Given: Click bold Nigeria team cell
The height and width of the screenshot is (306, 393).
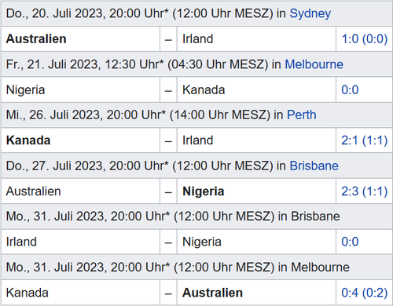Looking at the screenshot, I should (x=204, y=191).
